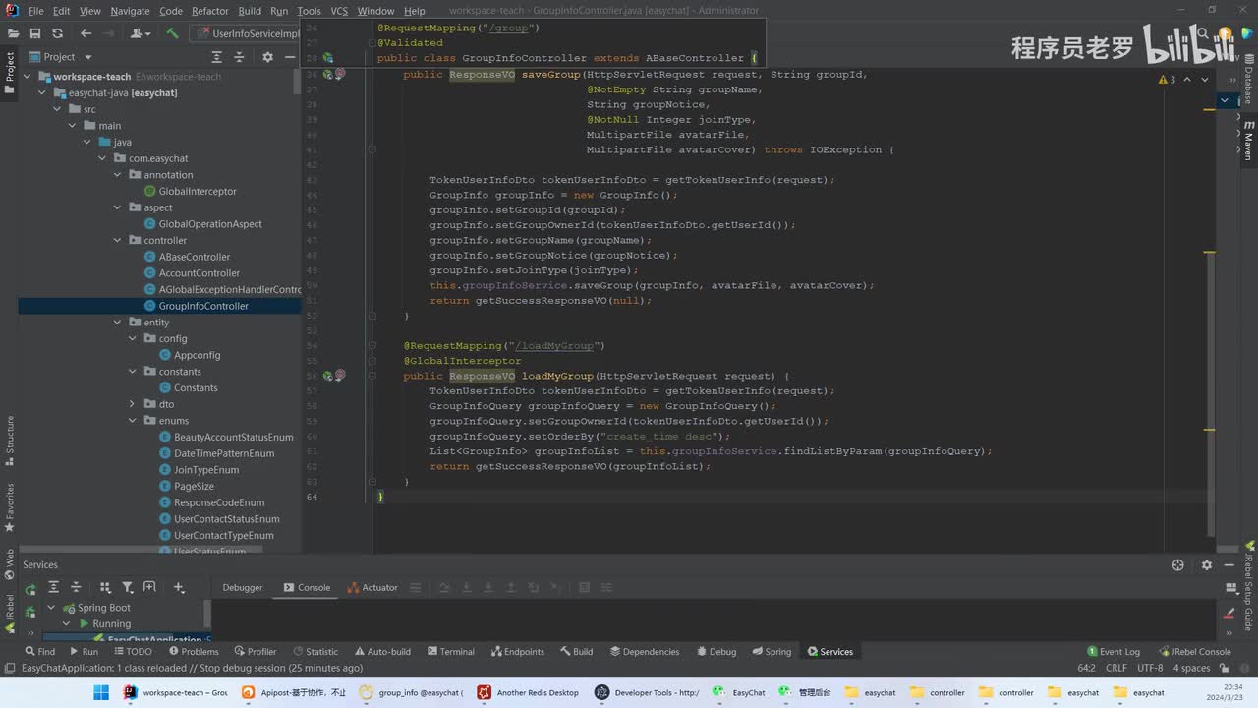The width and height of the screenshot is (1258, 708).
Task: Open the Event Log
Action: tap(1114, 651)
